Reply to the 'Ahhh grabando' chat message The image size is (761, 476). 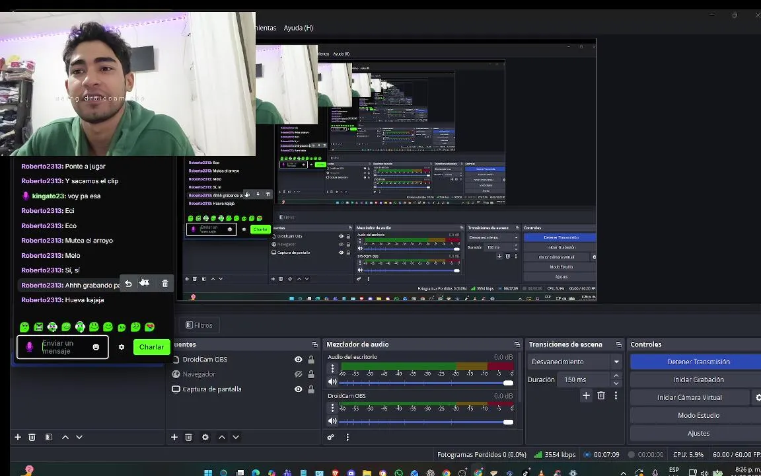128,284
